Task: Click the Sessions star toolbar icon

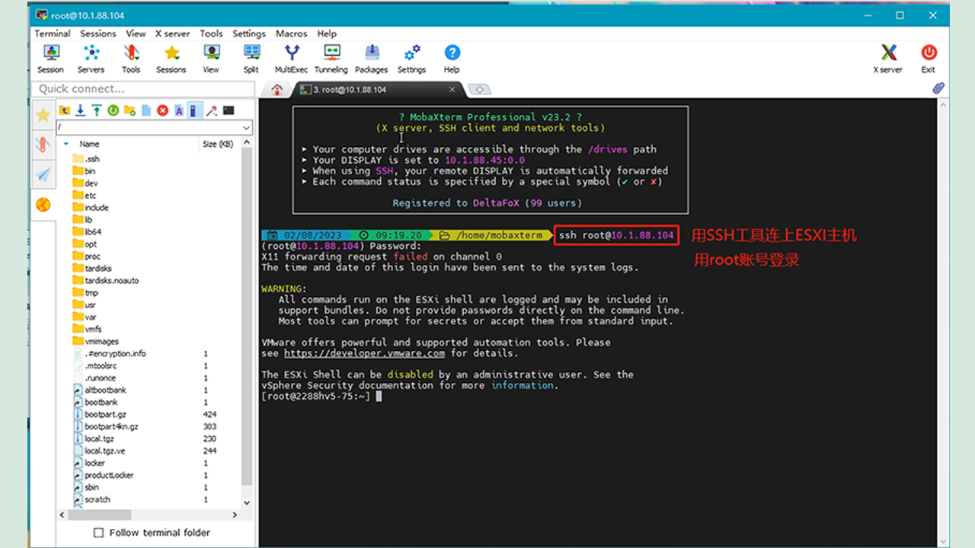Action: (171, 59)
